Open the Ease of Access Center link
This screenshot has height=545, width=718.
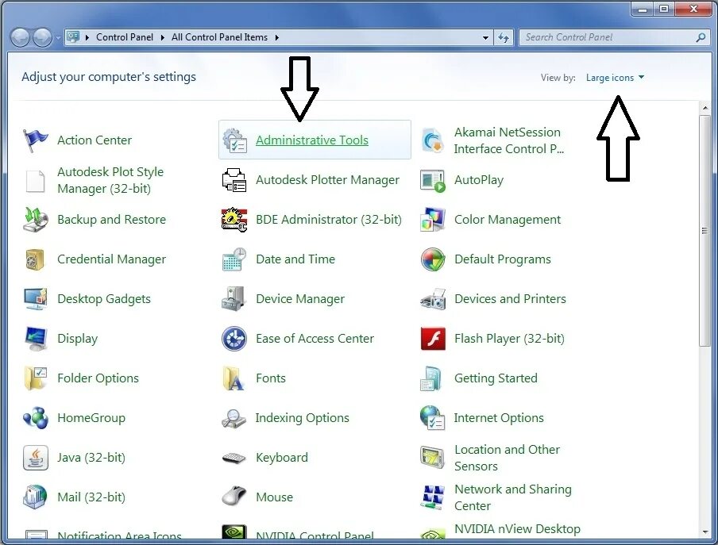click(x=315, y=339)
